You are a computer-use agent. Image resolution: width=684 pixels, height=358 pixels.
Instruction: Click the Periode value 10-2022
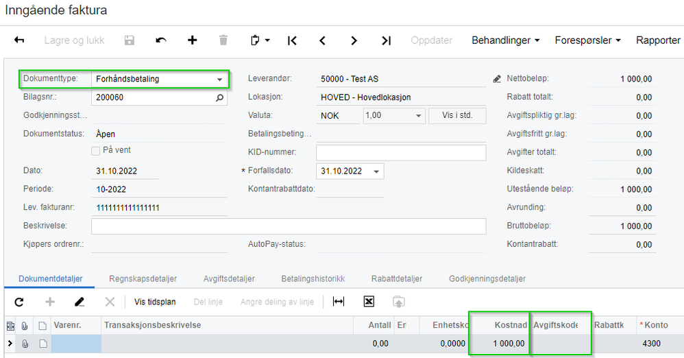111,189
